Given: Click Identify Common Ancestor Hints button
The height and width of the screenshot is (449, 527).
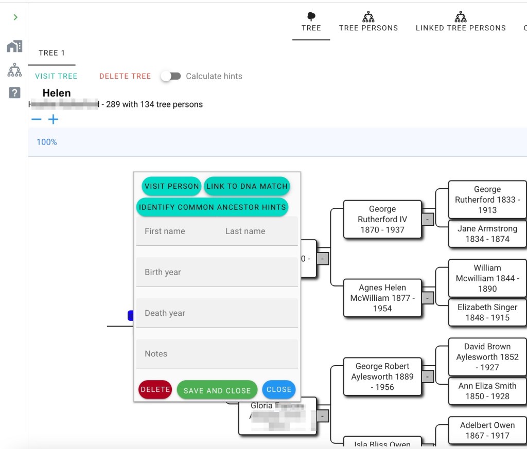Looking at the screenshot, I should pos(212,207).
